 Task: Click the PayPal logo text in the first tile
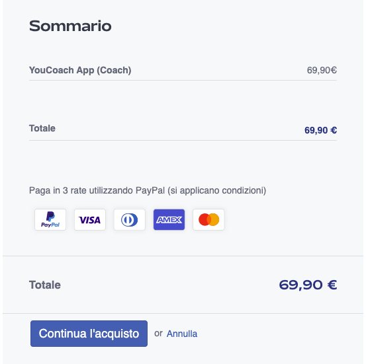click(x=50, y=225)
